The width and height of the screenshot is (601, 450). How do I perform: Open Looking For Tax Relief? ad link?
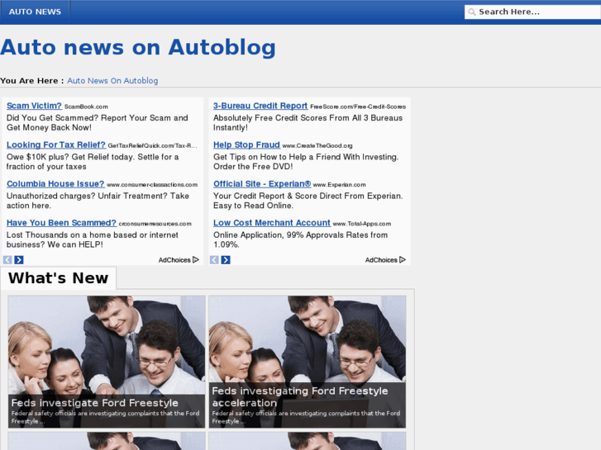pos(56,145)
